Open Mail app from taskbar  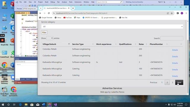pyautogui.click(x=38, y=105)
